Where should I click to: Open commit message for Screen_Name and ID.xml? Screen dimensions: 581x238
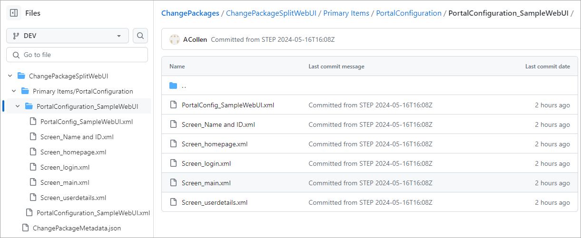[370, 124]
